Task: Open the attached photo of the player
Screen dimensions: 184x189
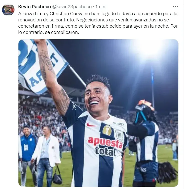Action: (x=98, y=113)
